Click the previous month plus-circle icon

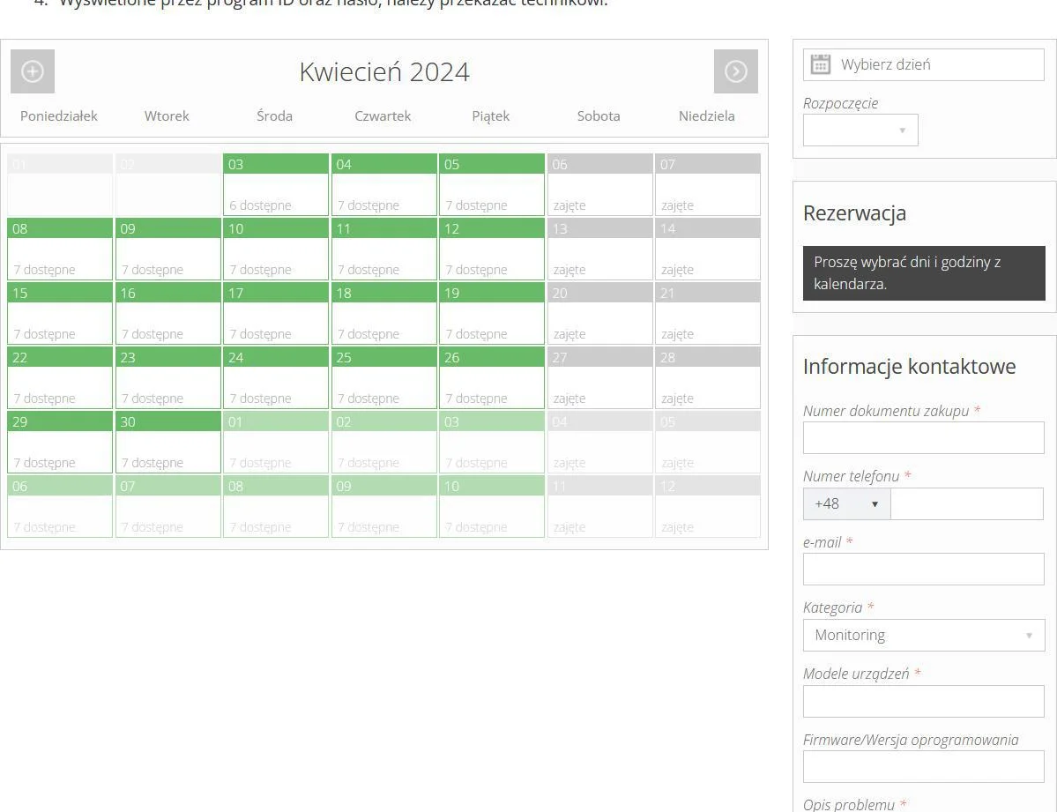tap(33, 71)
